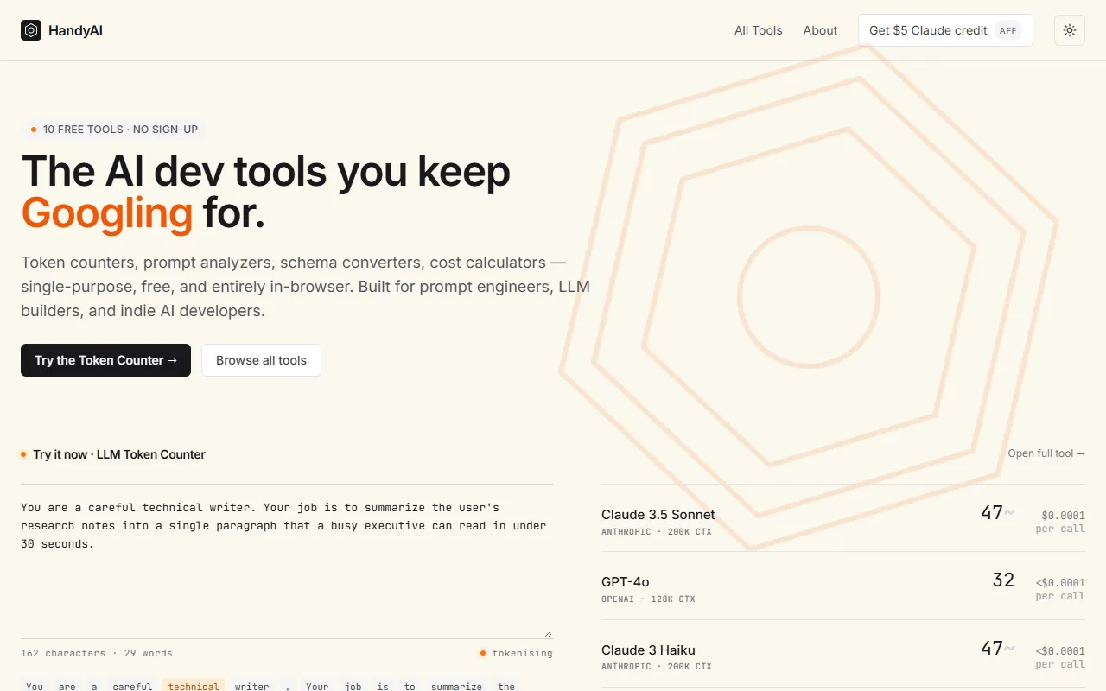Click the HandyAI hexagon logo icon
The height and width of the screenshot is (691, 1106).
31,30
